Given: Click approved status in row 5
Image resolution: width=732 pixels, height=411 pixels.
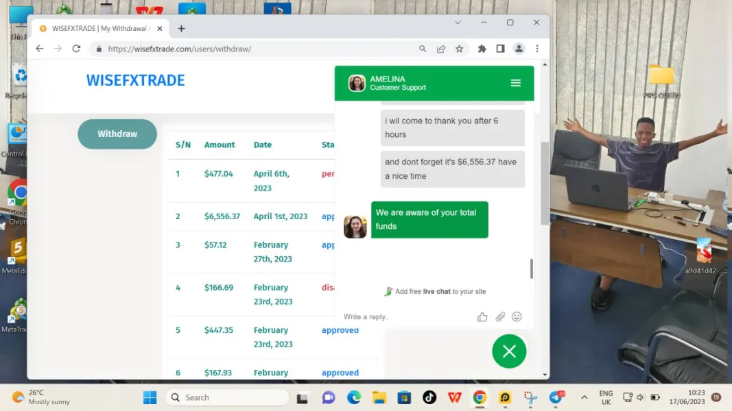Looking at the screenshot, I should [340, 330].
